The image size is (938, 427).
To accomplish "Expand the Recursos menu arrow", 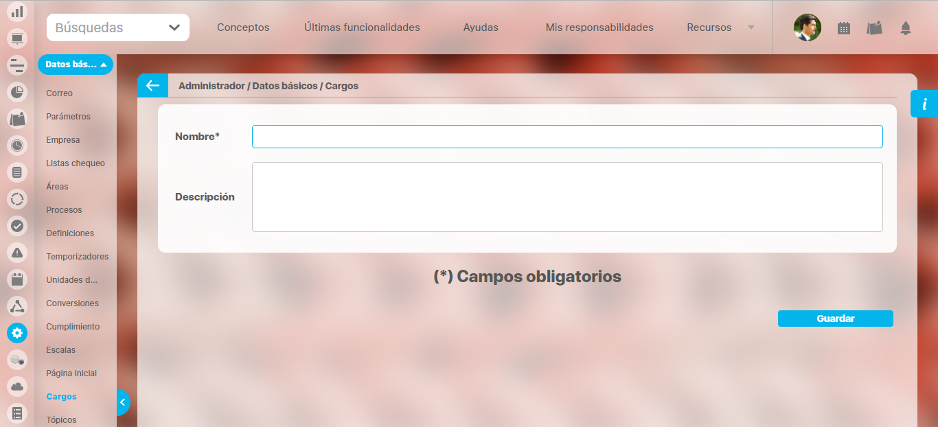I will click(x=751, y=27).
